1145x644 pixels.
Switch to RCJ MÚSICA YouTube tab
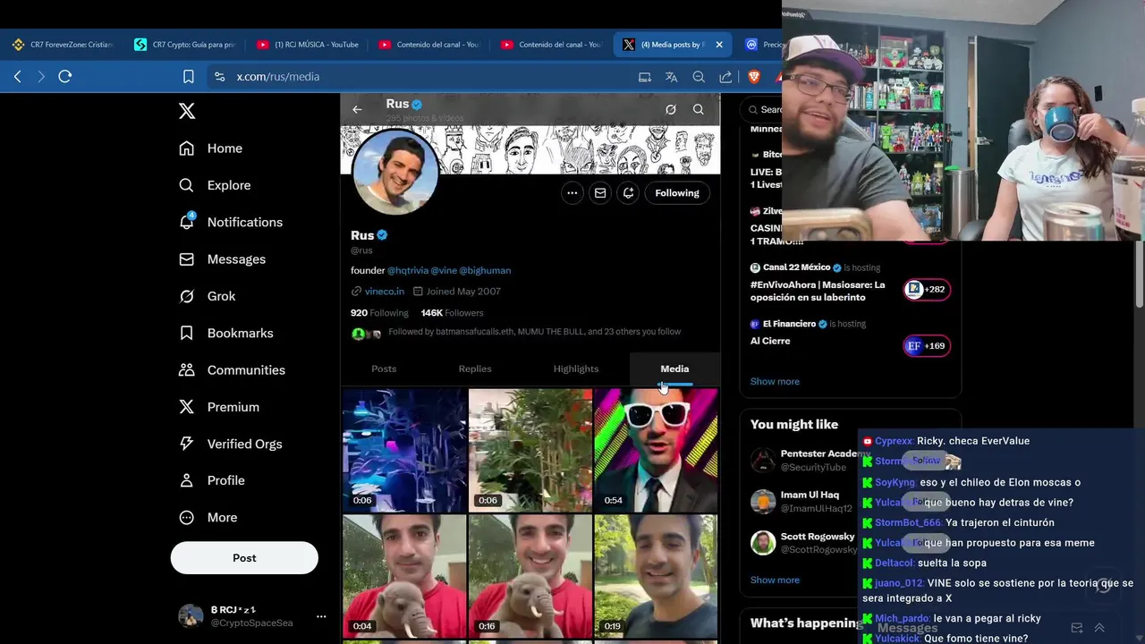coord(307,45)
